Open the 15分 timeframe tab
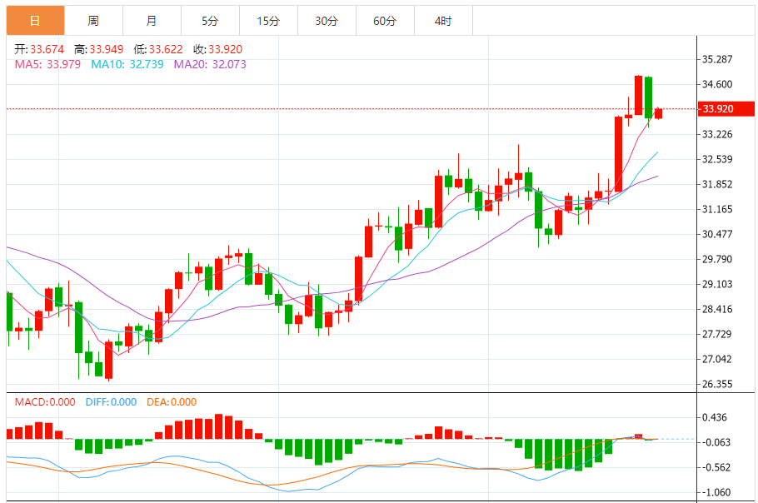This screenshot has height=503, width=758. point(268,21)
